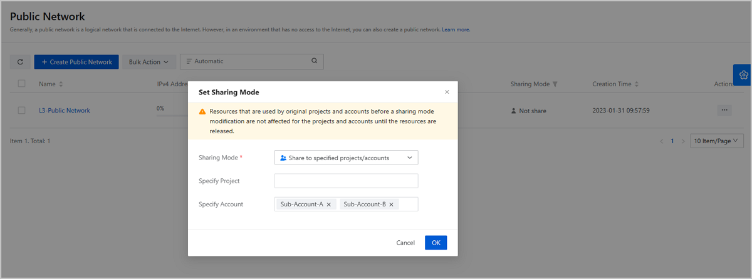Check the L3-Public Network row checkbox
Image resolution: width=752 pixels, height=279 pixels.
(22, 110)
